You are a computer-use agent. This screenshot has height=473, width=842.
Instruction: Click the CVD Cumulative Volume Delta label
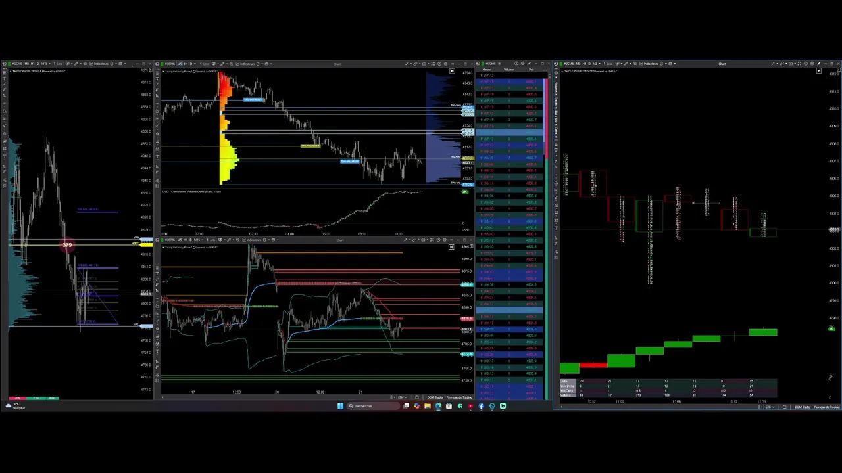click(x=192, y=192)
